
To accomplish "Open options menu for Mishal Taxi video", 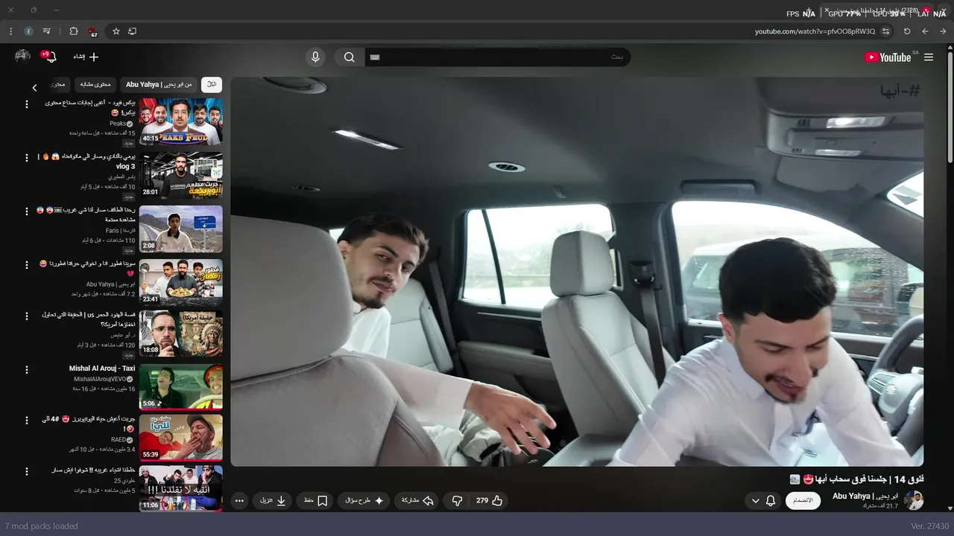I will point(27,370).
